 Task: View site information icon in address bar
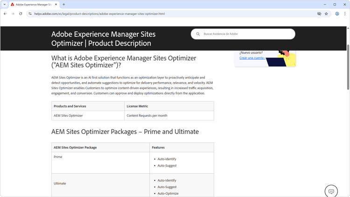click(x=30, y=14)
